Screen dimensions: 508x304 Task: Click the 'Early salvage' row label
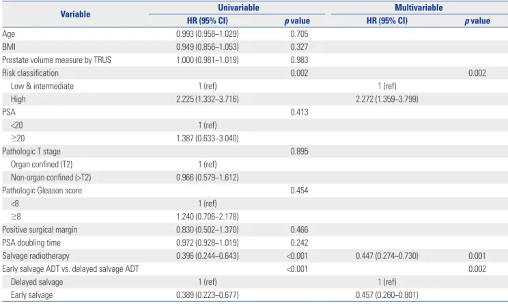(31, 295)
